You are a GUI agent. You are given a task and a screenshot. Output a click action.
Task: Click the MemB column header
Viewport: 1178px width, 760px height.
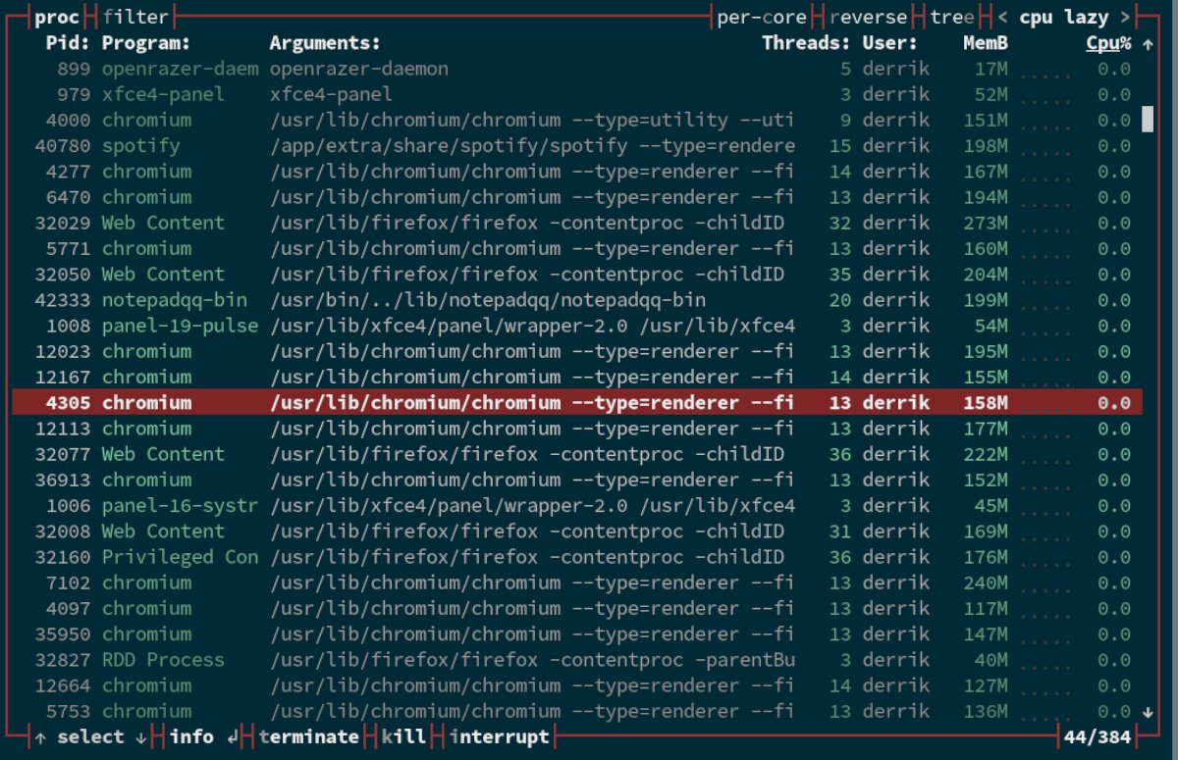(x=986, y=43)
